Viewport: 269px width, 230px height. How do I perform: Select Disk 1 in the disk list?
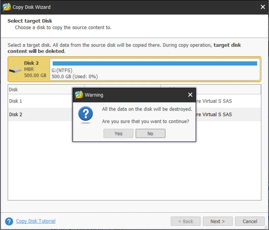pyautogui.click(x=15, y=101)
